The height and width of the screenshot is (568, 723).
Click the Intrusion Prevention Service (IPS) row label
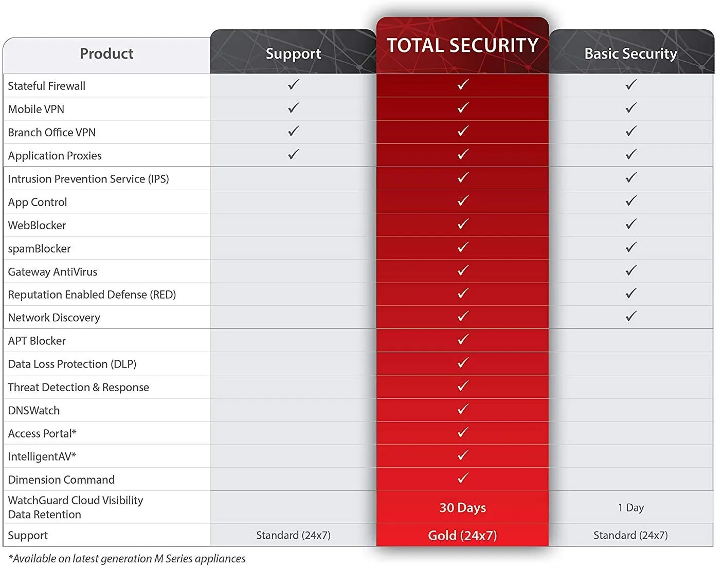88,179
